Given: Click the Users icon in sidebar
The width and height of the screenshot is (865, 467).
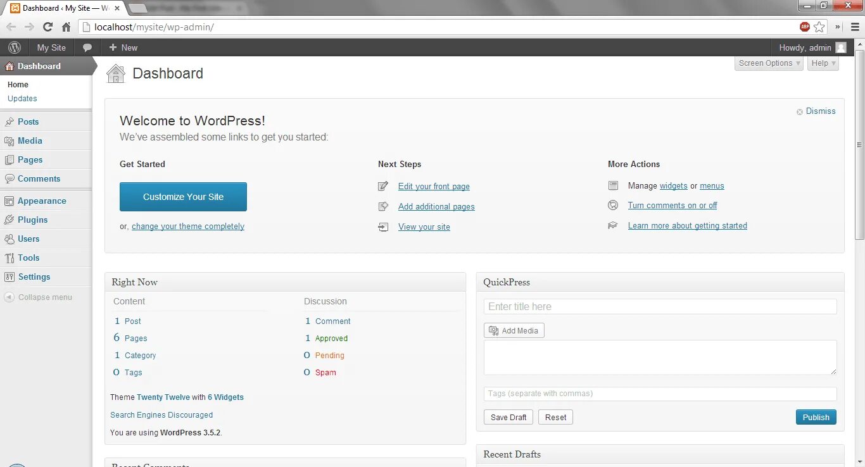Looking at the screenshot, I should click(x=9, y=239).
